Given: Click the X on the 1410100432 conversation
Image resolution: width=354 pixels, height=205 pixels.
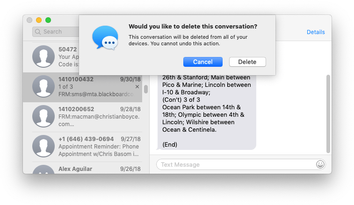Looking at the screenshot, I should [x=137, y=86].
